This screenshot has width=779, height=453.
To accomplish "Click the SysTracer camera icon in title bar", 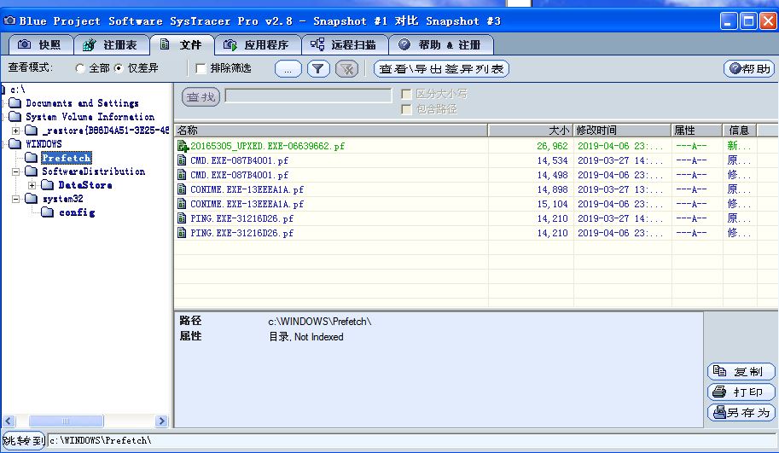I will click(9, 20).
